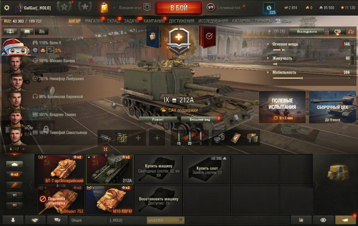
Task: Open the loot box crate icon
Action: [338, 172]
